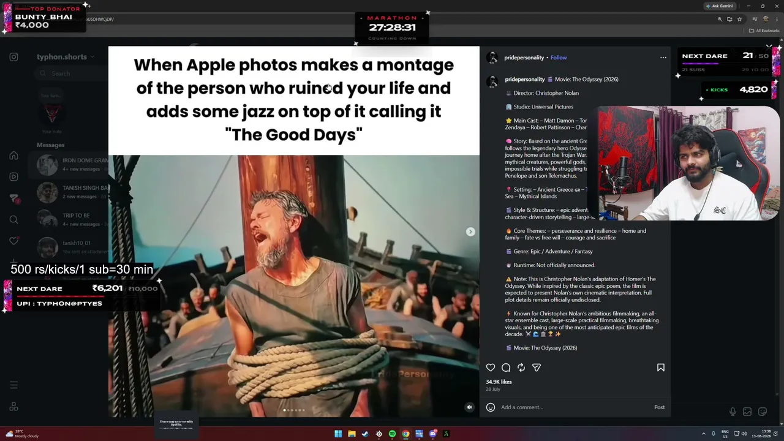784x441 pixels.
Task: Open the Chrome profile avatar
Action: [x=766, y=19]
